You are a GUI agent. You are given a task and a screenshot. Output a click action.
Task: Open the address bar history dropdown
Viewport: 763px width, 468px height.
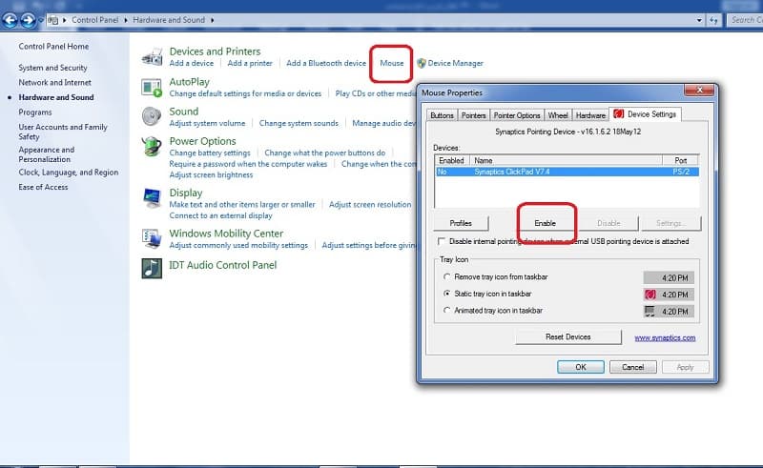tap(699, 20)
